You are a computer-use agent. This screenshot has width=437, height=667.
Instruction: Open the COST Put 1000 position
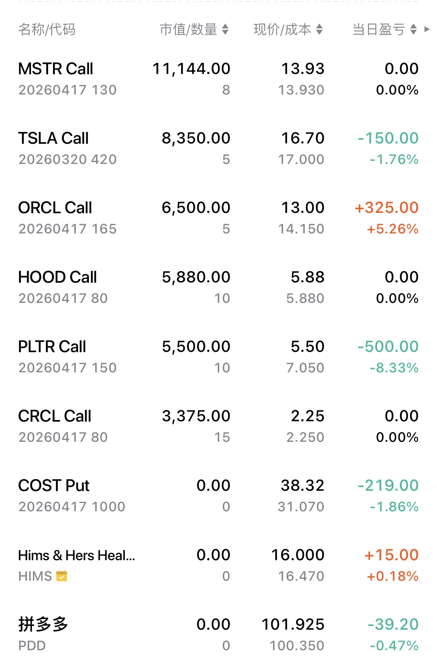point(54,486)
